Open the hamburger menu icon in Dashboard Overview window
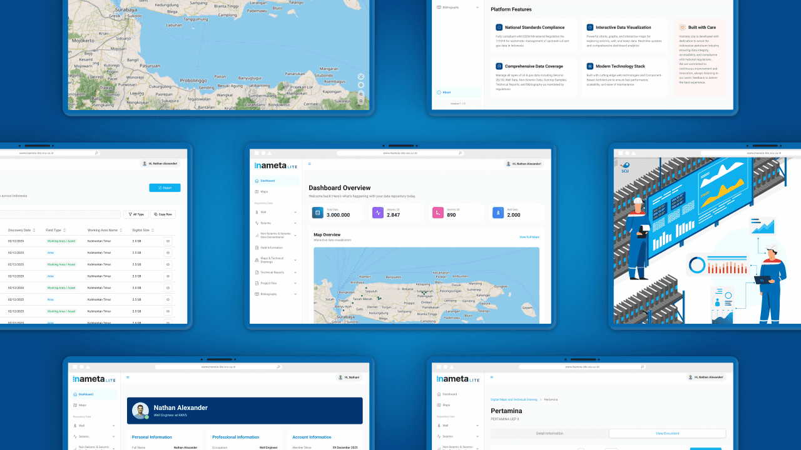 310,164
